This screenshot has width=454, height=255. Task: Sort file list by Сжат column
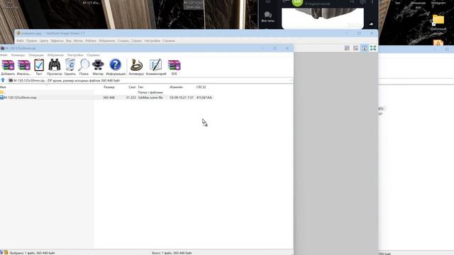132,87
